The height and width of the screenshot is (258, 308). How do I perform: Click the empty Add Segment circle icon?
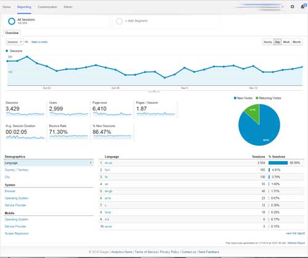(119, 21)
